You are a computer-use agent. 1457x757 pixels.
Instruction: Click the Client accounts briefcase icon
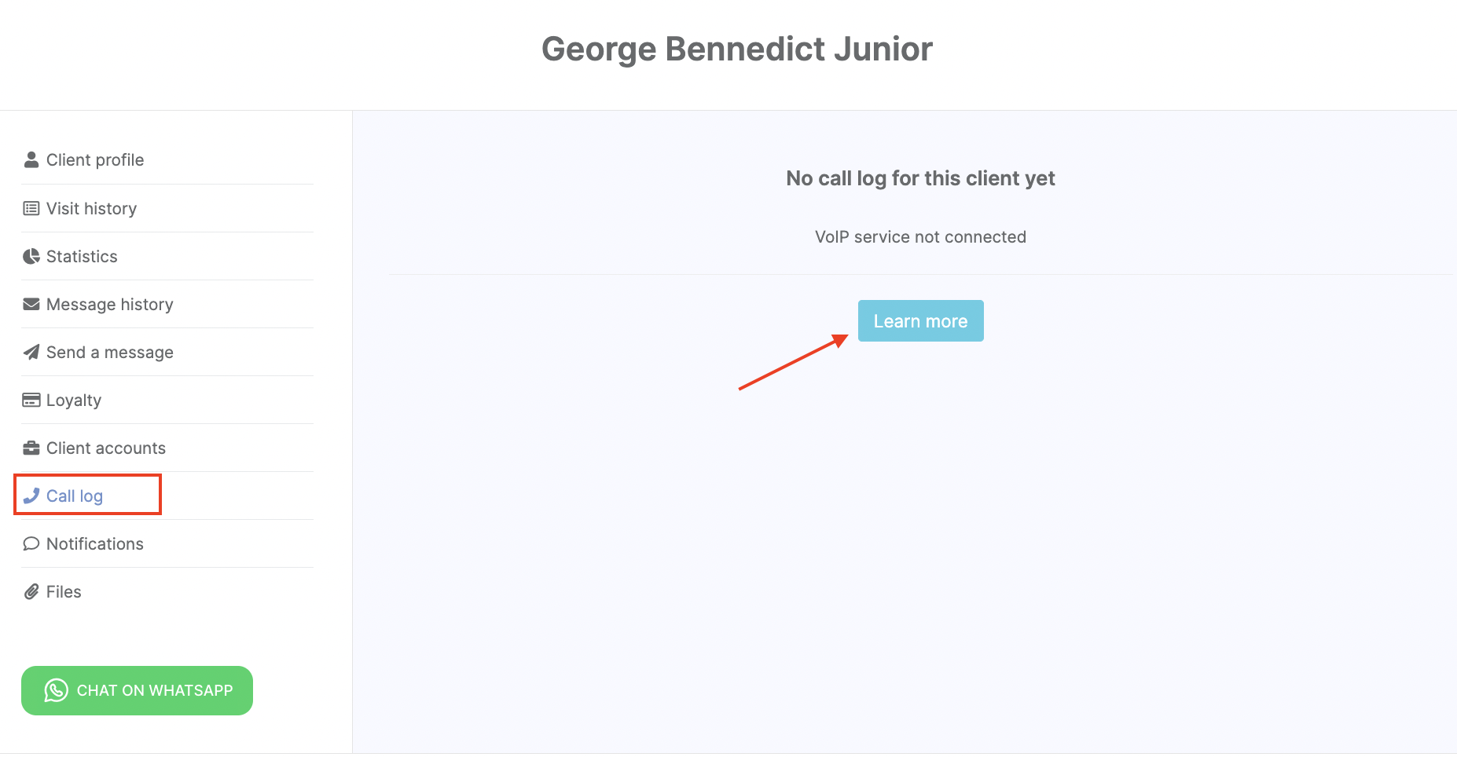point(31,448)
